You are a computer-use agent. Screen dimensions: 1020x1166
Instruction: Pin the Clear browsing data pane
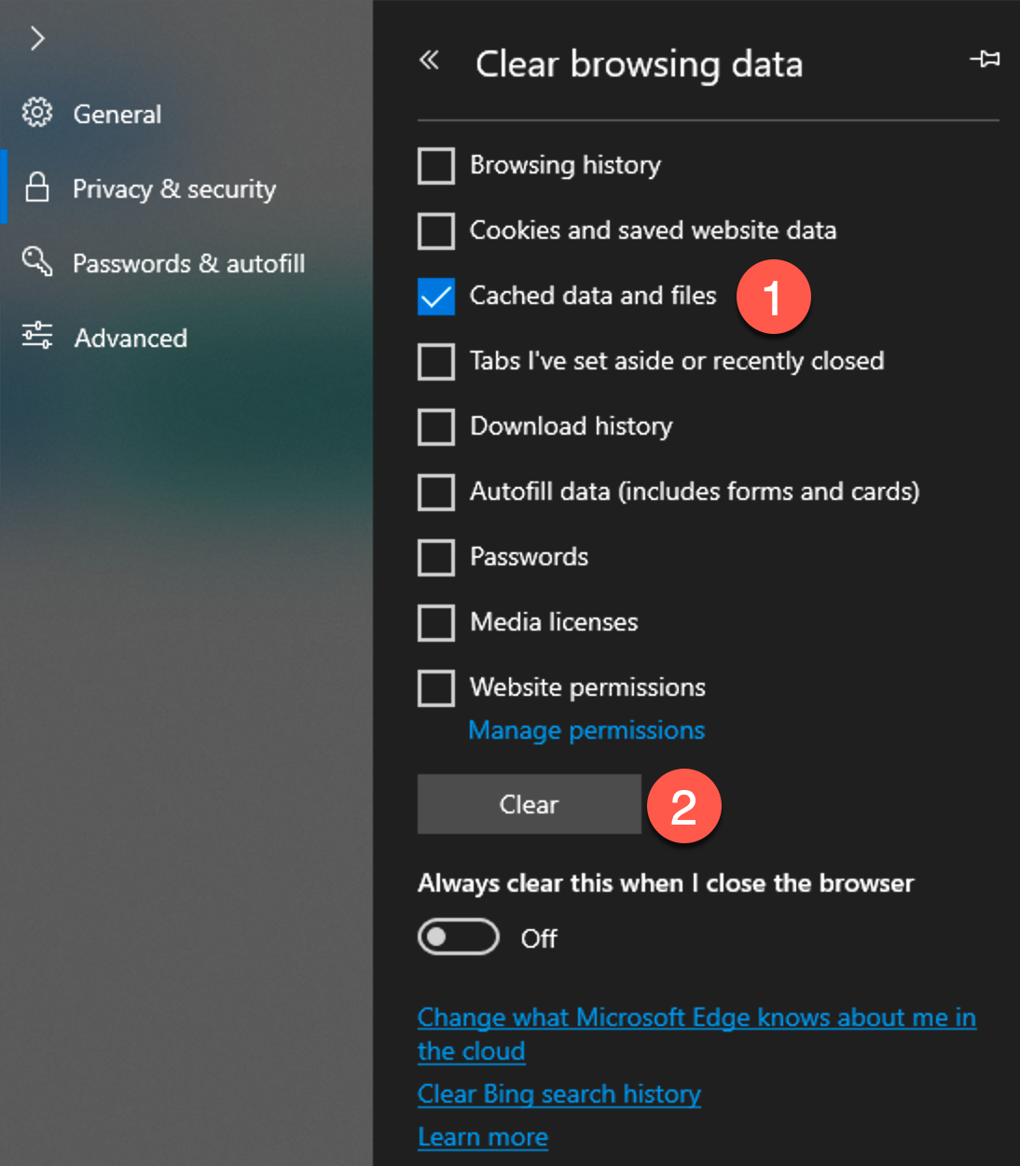tap(985, 60)
